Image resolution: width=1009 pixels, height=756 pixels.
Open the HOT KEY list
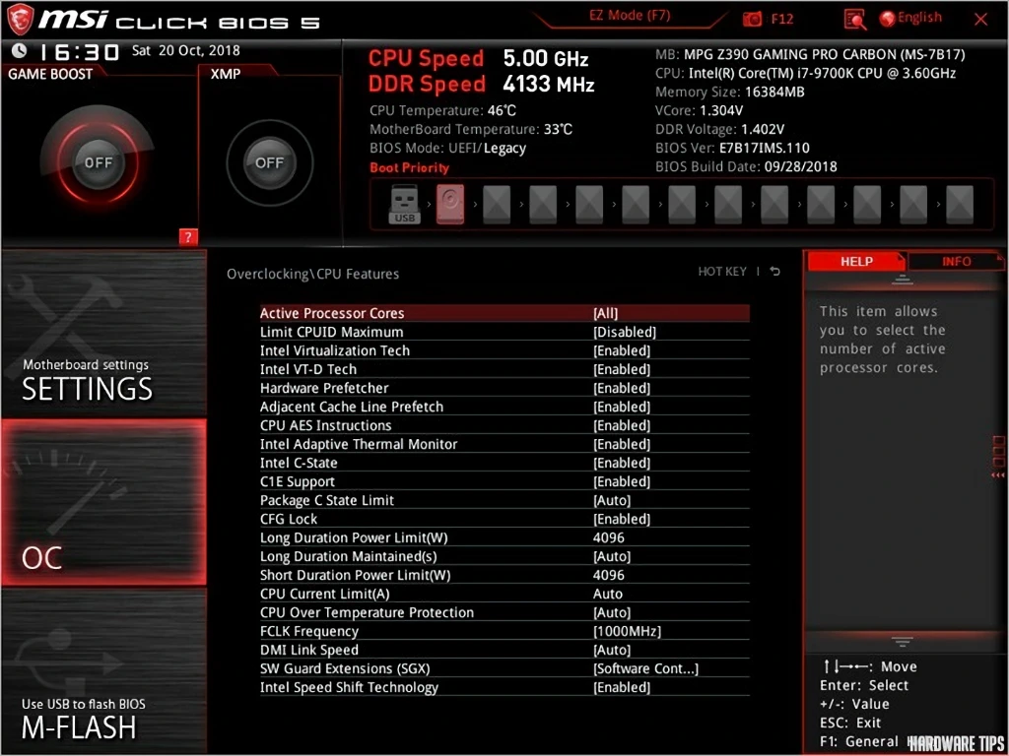tap(722, 272)
